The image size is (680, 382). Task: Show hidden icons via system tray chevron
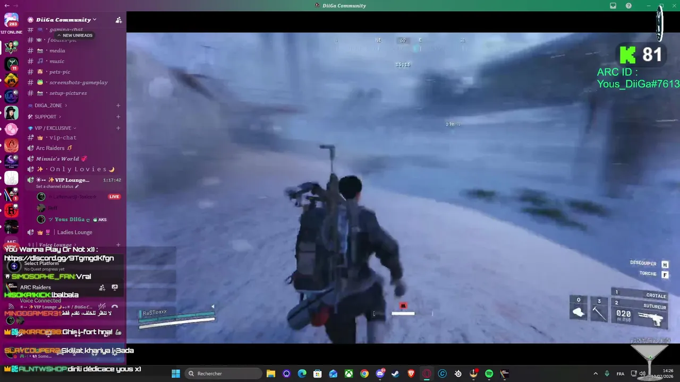click(x=595, y=374)
